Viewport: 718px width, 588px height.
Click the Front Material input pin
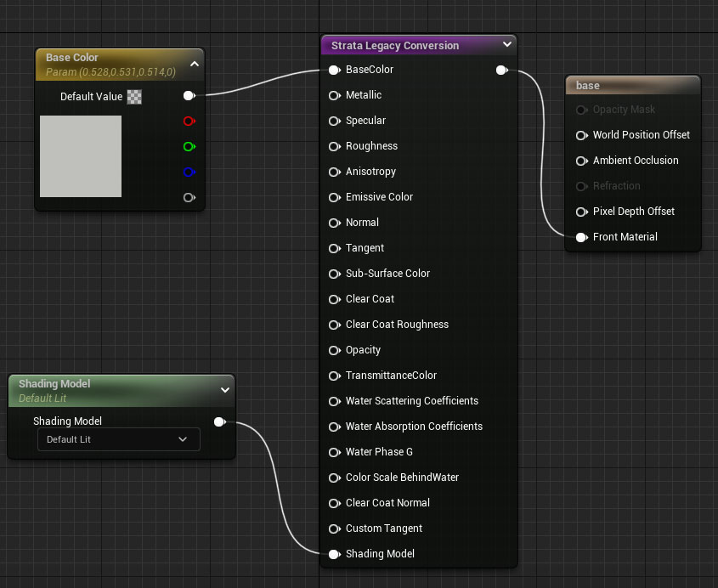(582, 237)
